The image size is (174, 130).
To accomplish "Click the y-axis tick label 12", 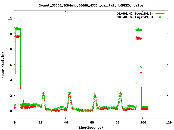I will tap(10, 18).
